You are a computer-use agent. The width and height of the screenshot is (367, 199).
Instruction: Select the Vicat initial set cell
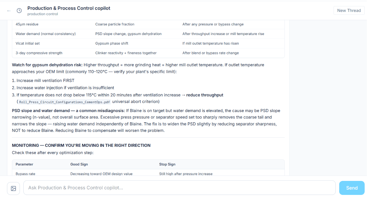(x=28, y=43)
